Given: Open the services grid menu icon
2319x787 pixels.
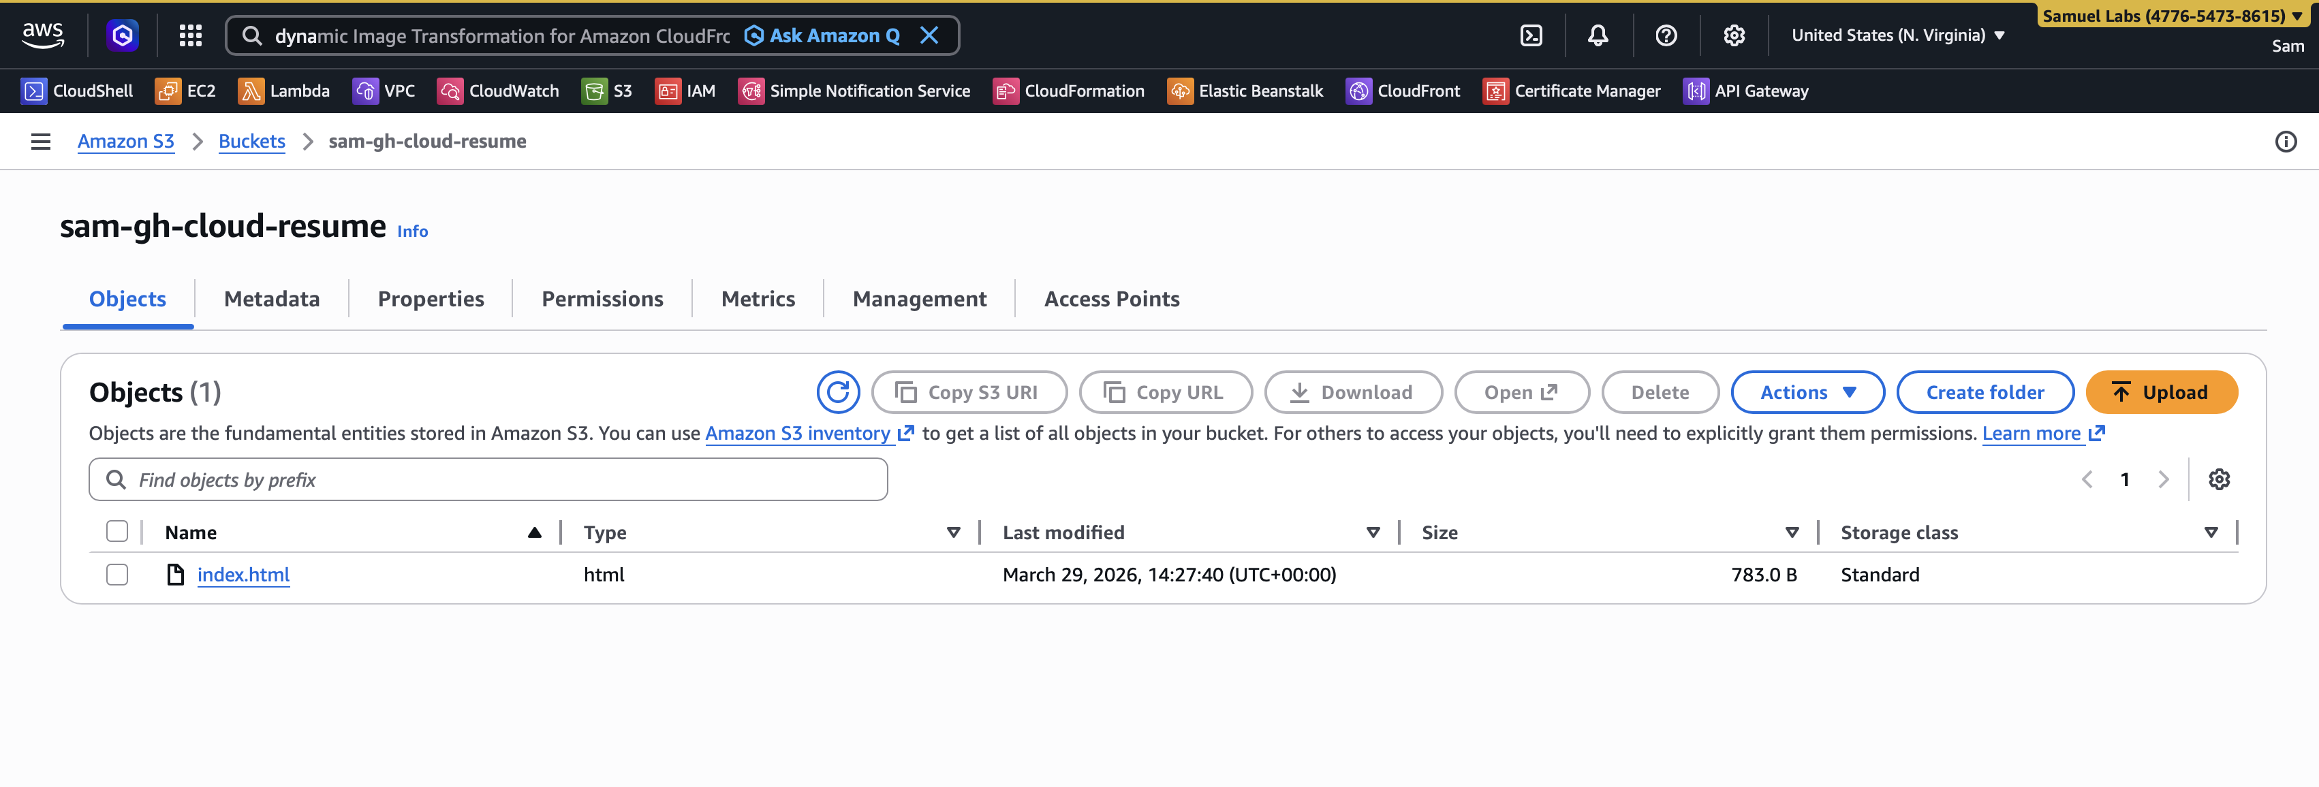Looking at the screenshot, I should coord(190,35).
